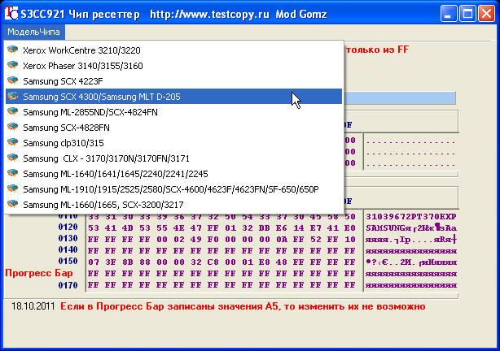Click printer icon beside Samsung SCX 4223F
Screen dimensions: 500x351
12,81
